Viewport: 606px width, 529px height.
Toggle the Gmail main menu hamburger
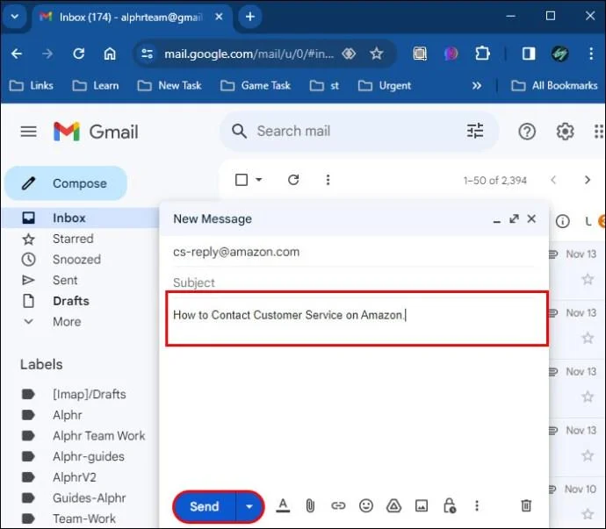pos(29,132)
